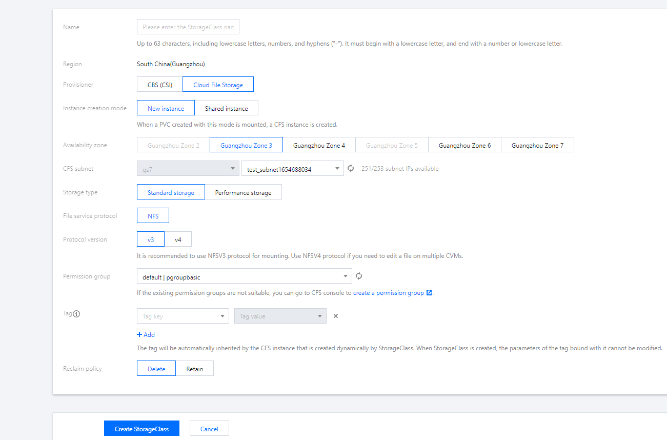Open the gz7 VPC dropdown
The height and width of the screenshot is (440, 667).
click(x=188, y=169)
